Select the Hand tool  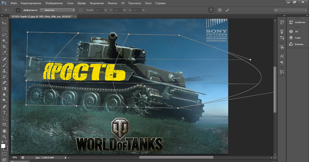coord(4,131)
